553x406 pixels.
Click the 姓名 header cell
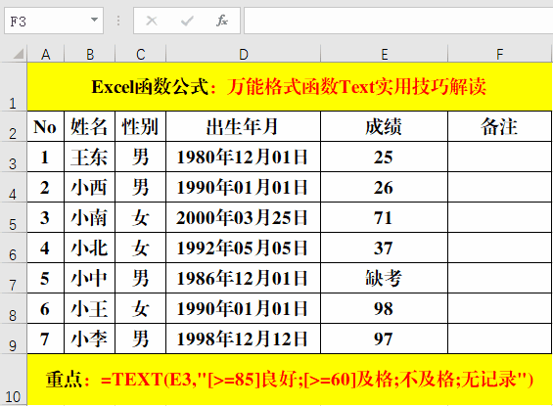(x=90, y=126)
